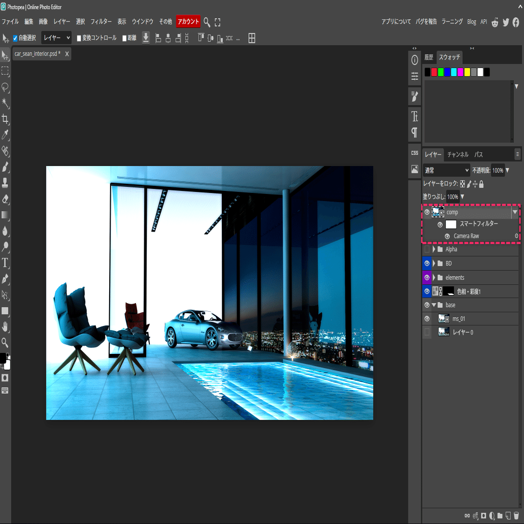Image resolution: width=524 pixels, height=524 pixels.
Task: Select the Clone Stamp tool
Action: point(5,183)
